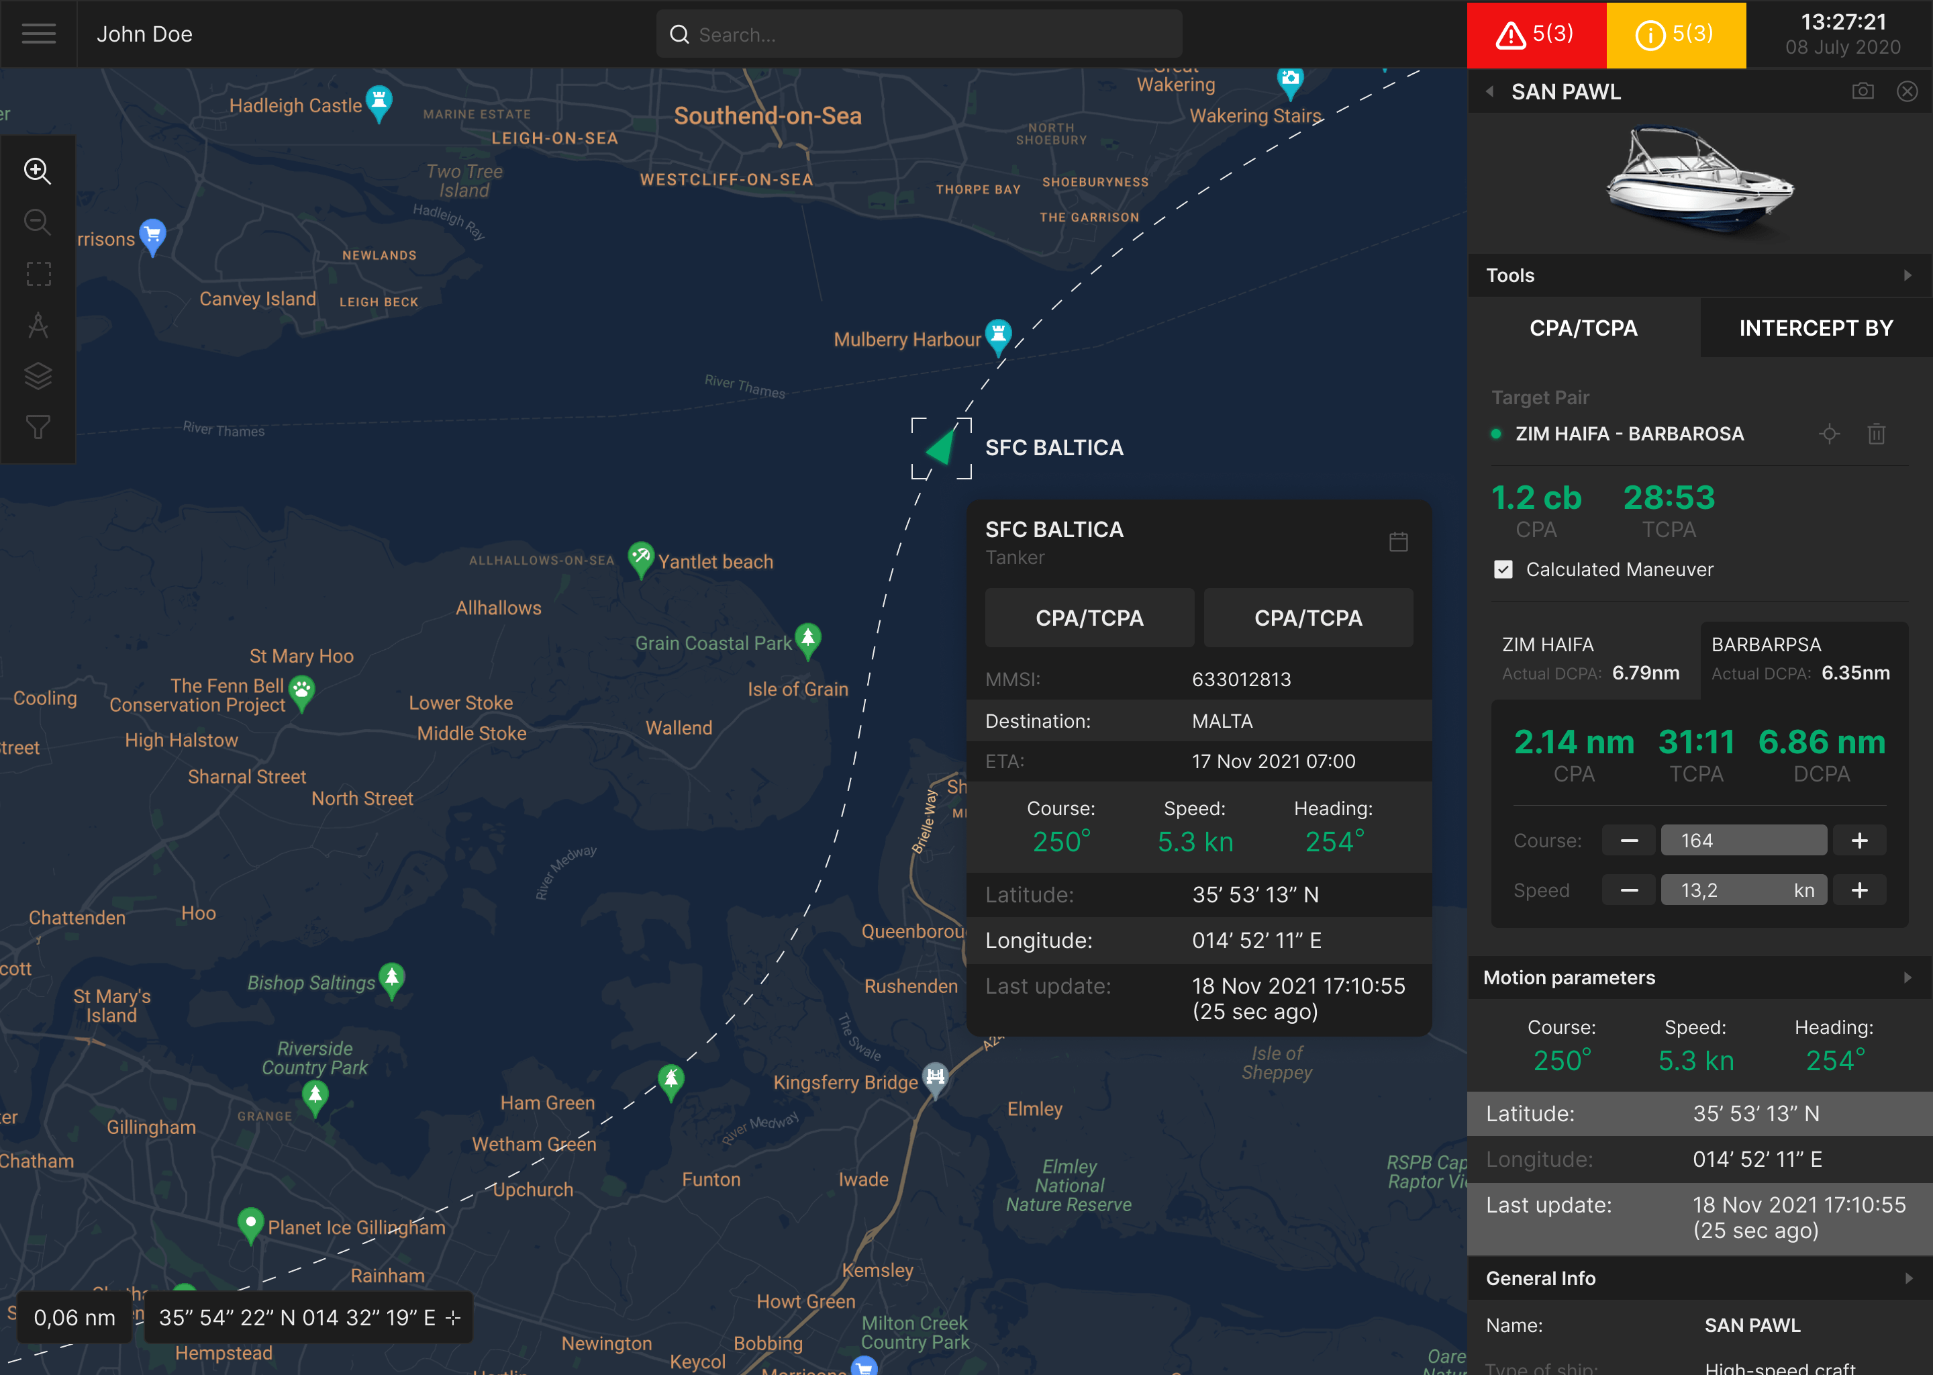Open the hamburger menu
The width and height of the screenshot is (1933, 1375).
[x=38, y=34]
